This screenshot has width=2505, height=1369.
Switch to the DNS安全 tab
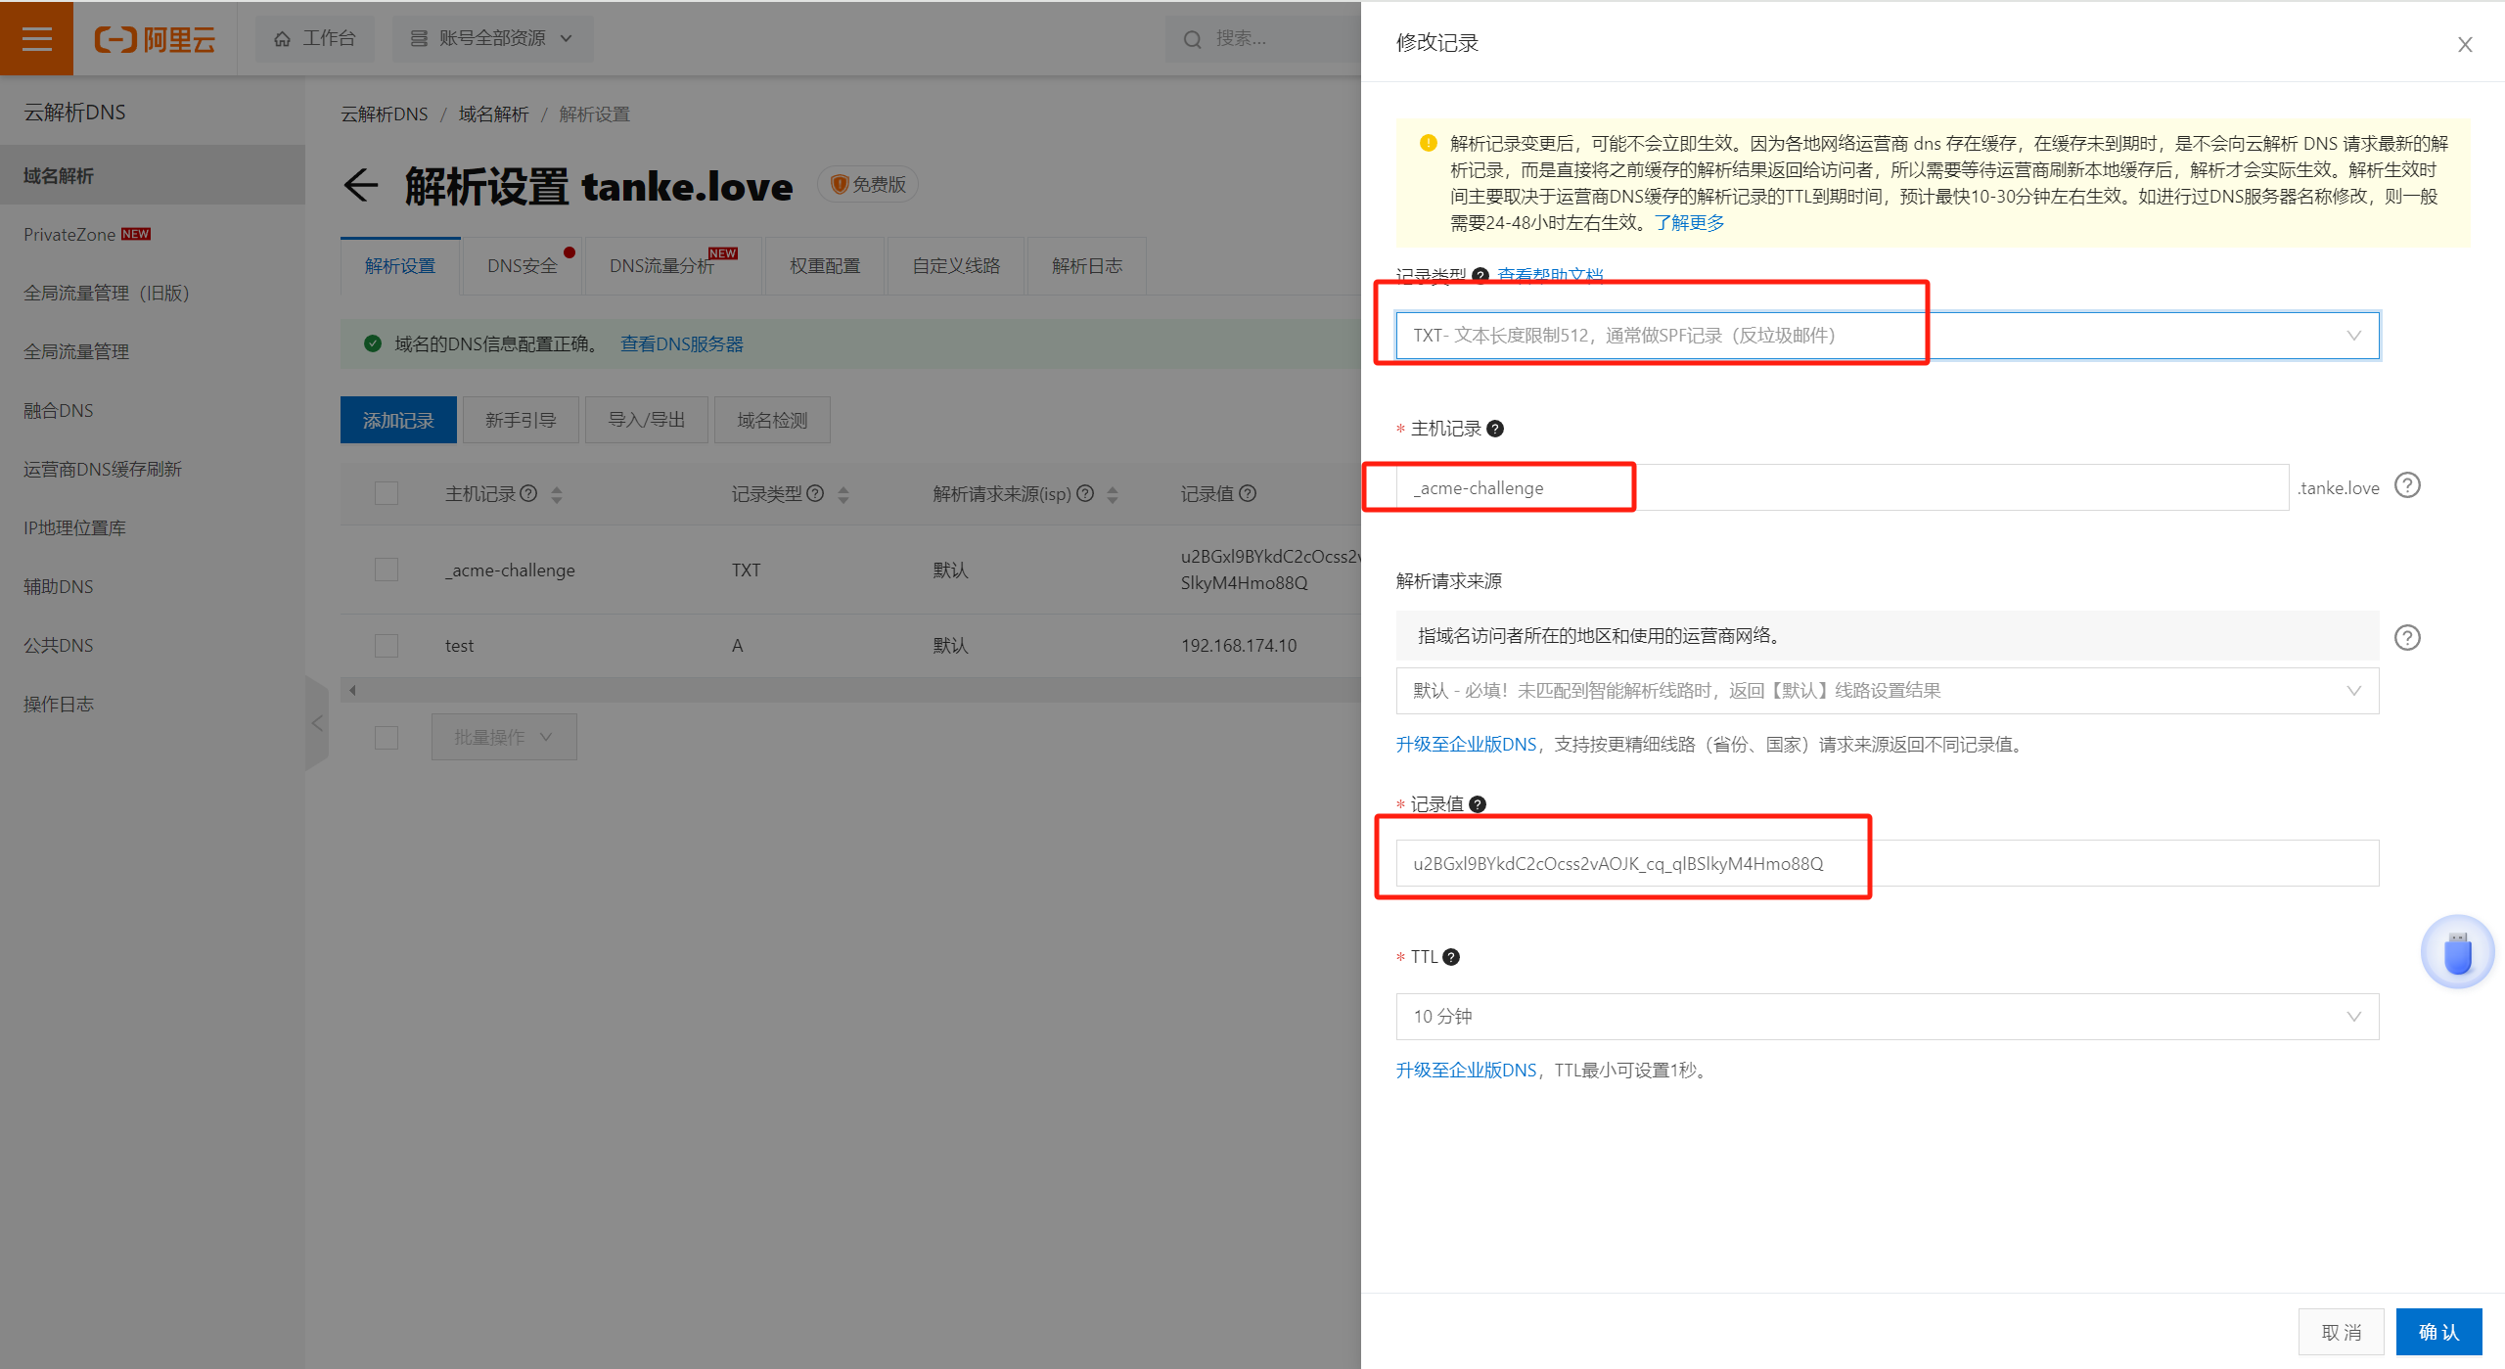click(x=523, y=266)
